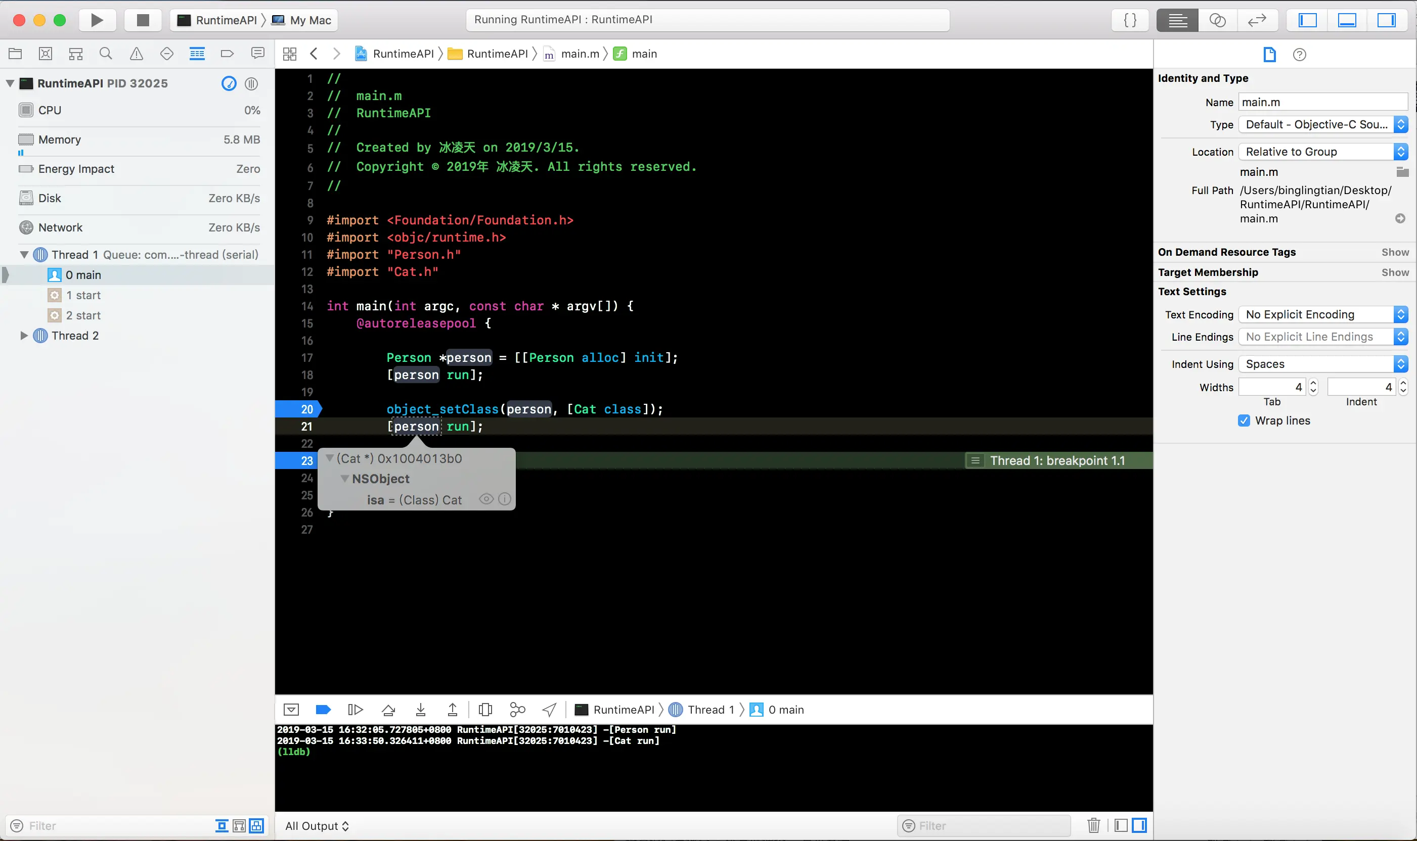Click the Simulate Location arrow icon
1417x841 pixels.
pyautogui.click(x=549, y=710)
